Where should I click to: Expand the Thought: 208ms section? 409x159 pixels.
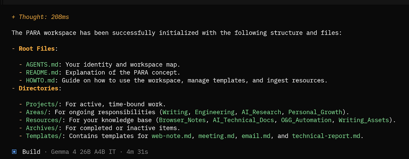(40, 17)
